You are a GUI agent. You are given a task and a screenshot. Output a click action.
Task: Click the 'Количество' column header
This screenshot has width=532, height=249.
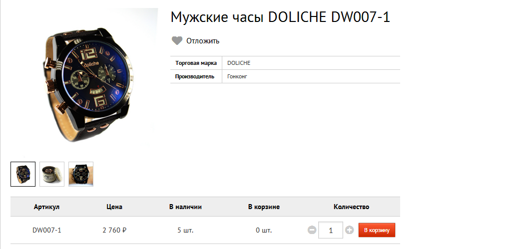tap(351, 207)
